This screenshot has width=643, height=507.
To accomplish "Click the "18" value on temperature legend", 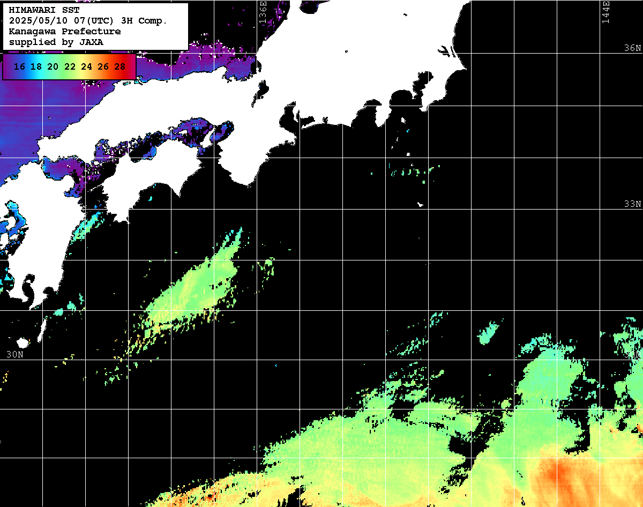I will (x=36, y=67).
